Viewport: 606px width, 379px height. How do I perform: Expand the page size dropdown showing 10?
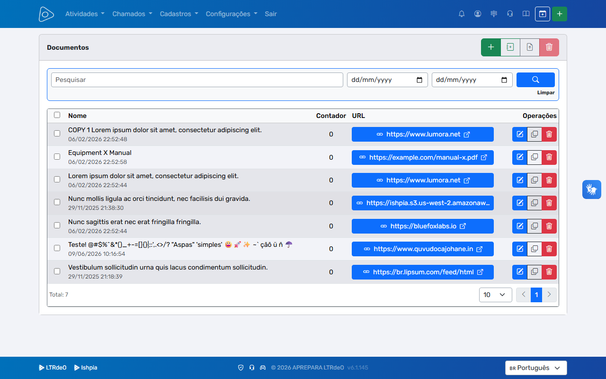(496, 295)
